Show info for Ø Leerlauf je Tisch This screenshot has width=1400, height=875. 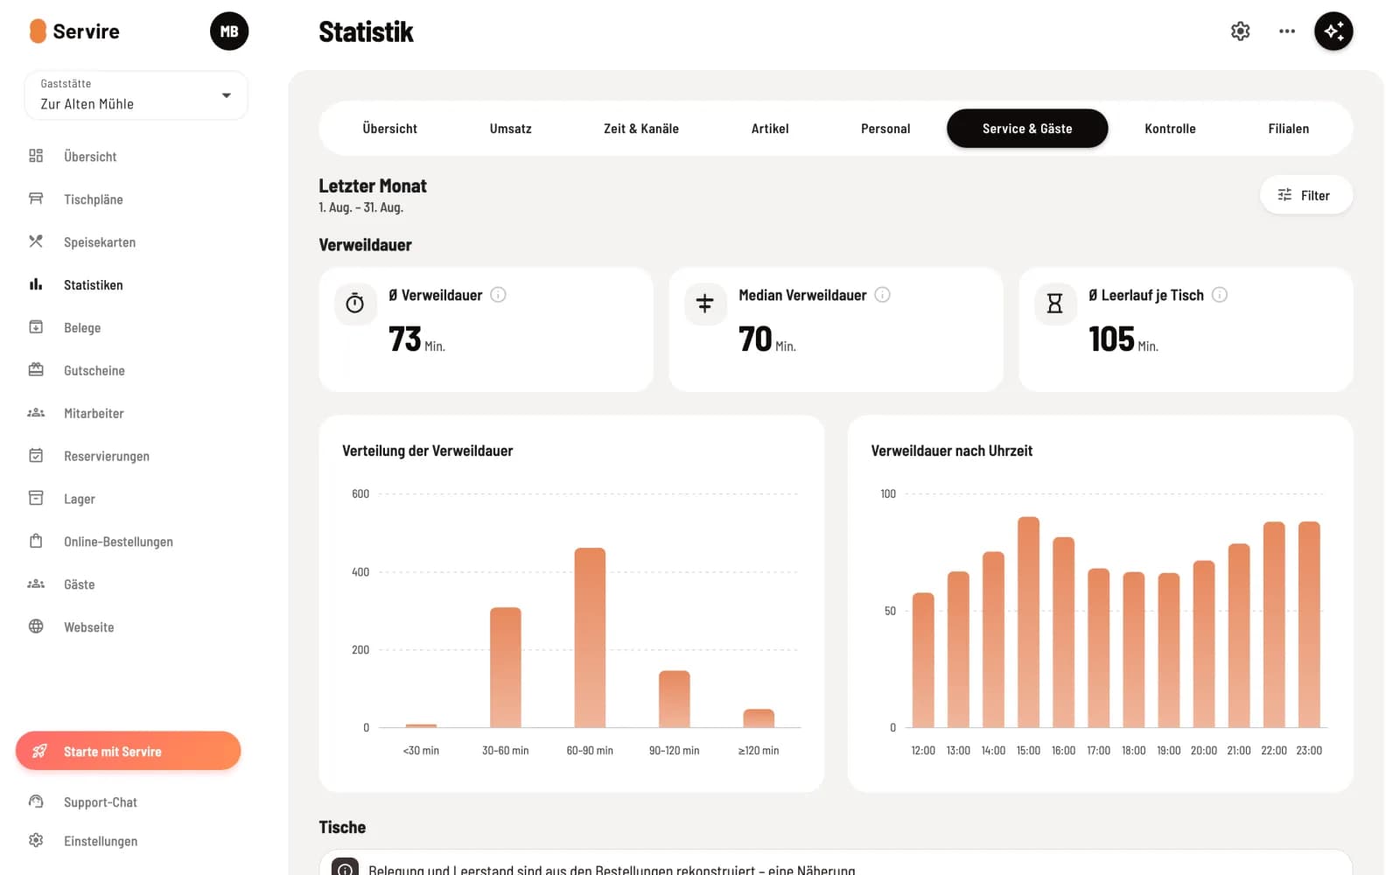coord(1220,295)
